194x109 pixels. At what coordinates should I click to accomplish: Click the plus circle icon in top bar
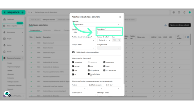(x=174, y=12)
